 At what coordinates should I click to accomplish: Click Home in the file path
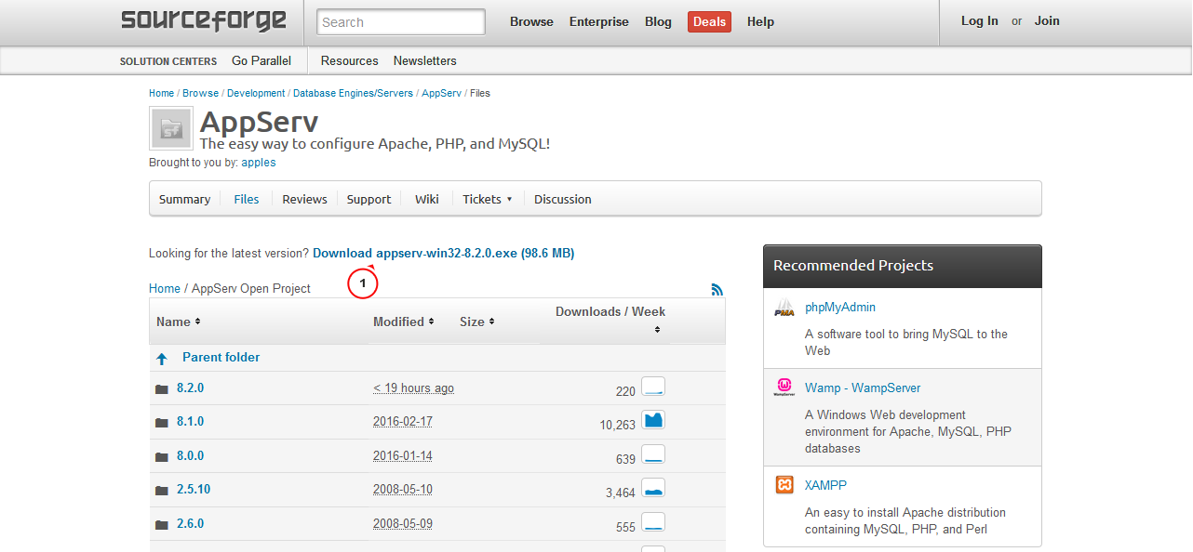pos(165,288)
